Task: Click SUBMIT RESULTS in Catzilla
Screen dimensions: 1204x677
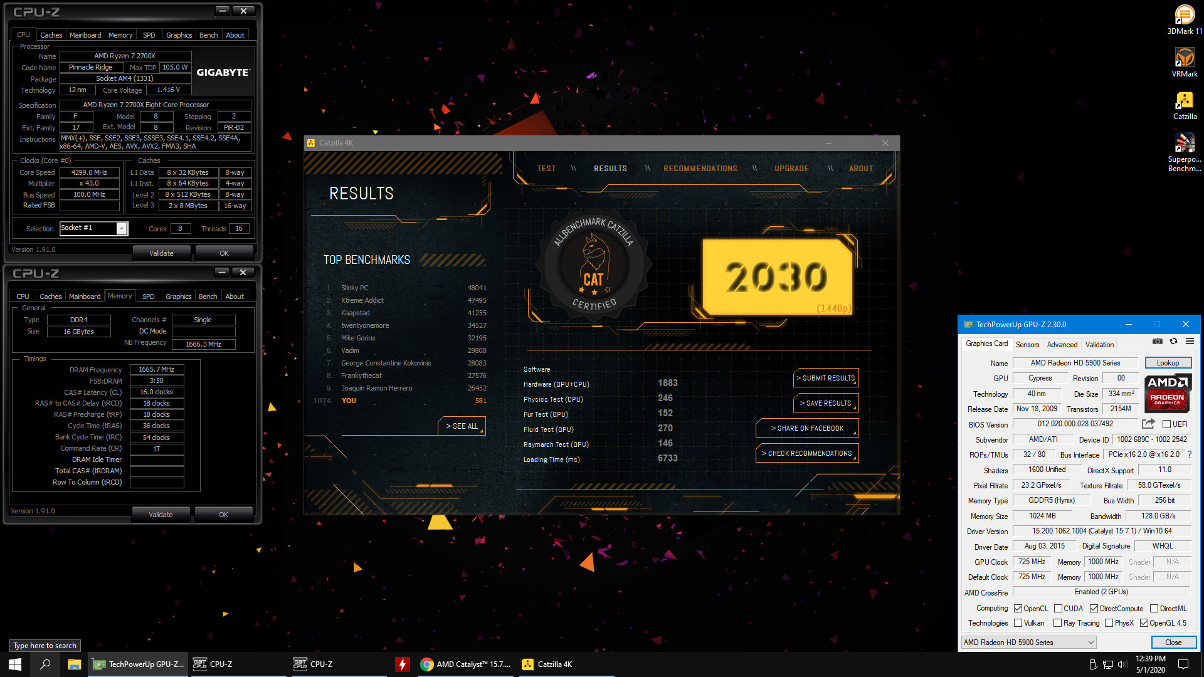Action: coord(826,378)
